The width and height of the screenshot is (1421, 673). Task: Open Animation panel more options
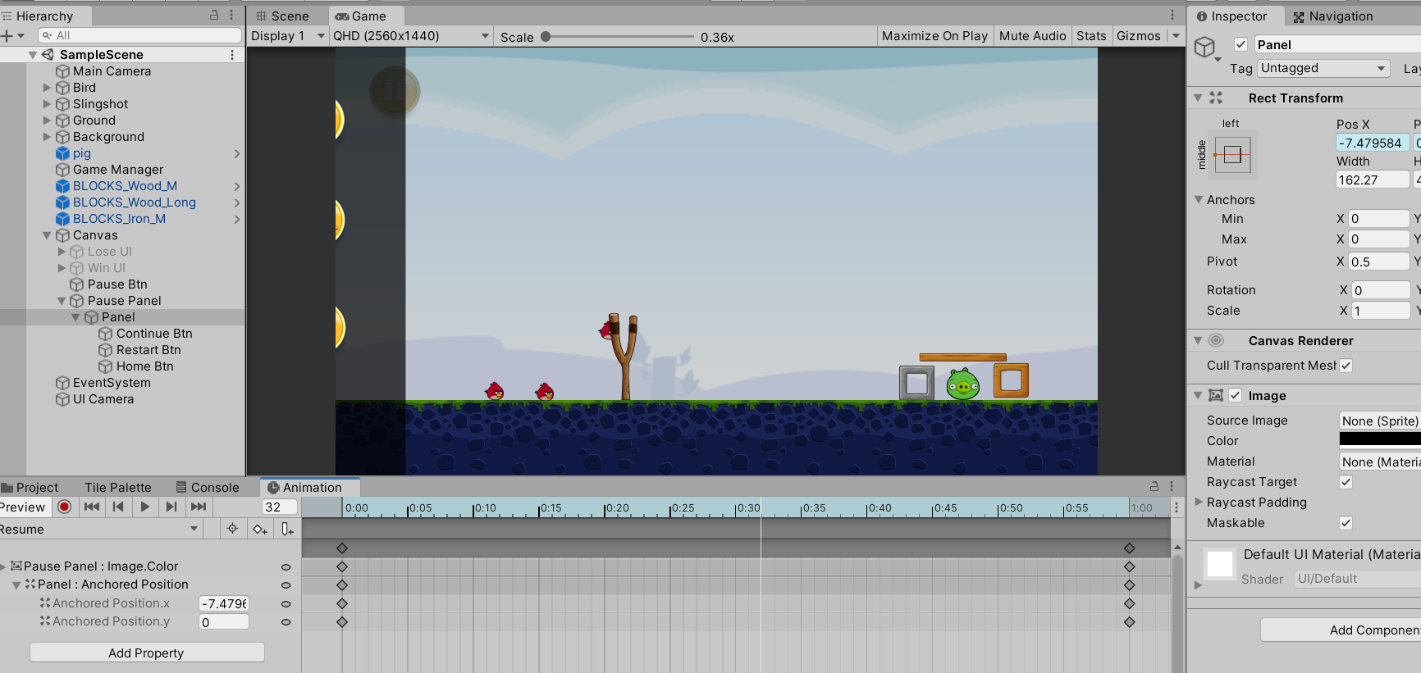tap(1172, 486)
